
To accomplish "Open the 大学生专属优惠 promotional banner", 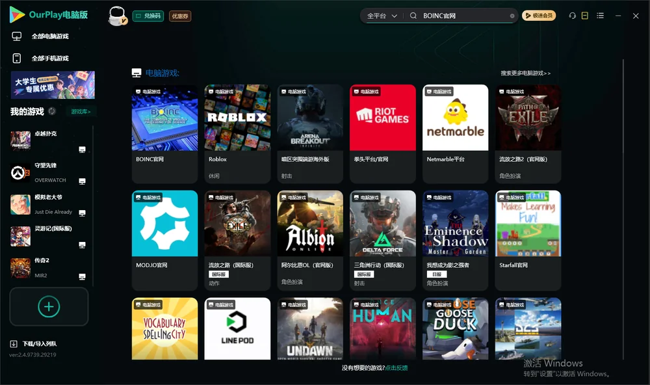I will pyautogui.click(x=53, y=85).
